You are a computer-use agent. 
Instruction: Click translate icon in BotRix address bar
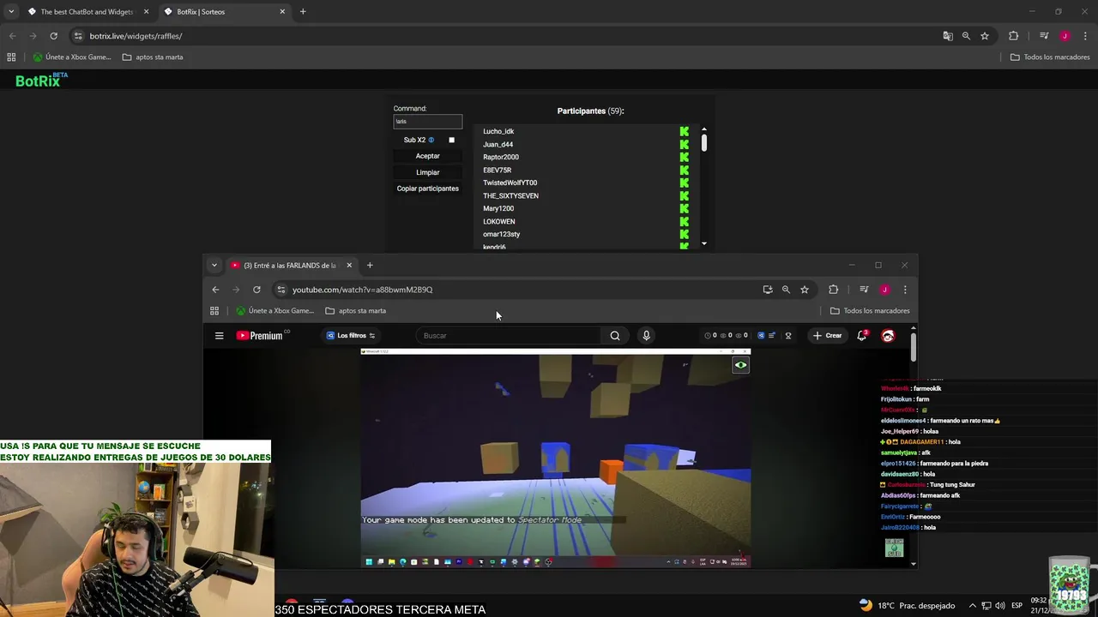948,36
